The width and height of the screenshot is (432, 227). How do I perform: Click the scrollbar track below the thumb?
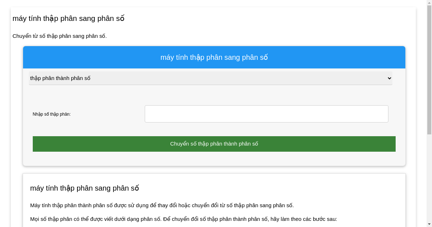pyautogui.click(x=429, y=180)
